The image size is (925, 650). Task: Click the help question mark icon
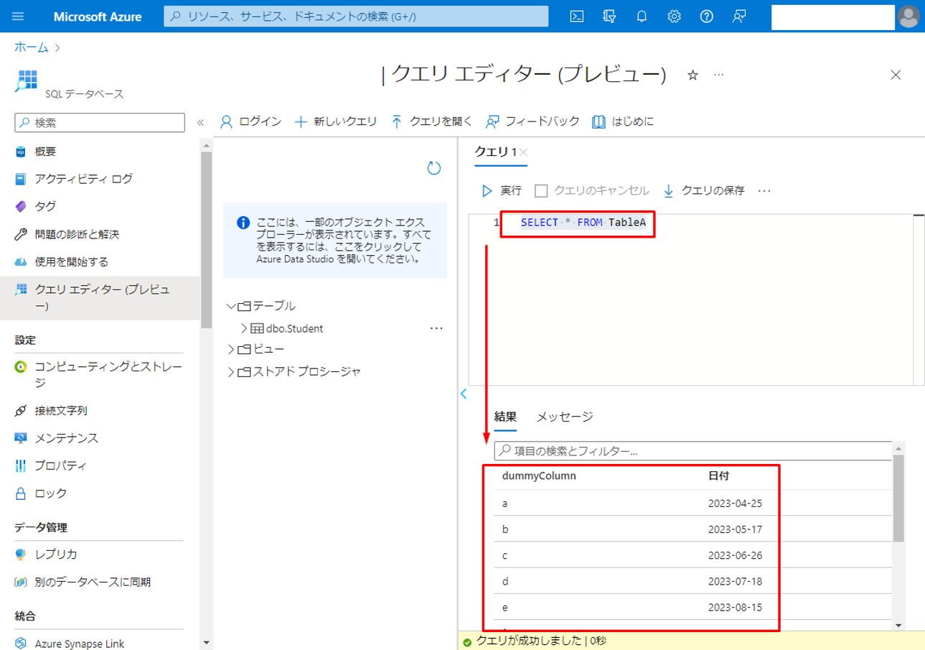point(707,17)
